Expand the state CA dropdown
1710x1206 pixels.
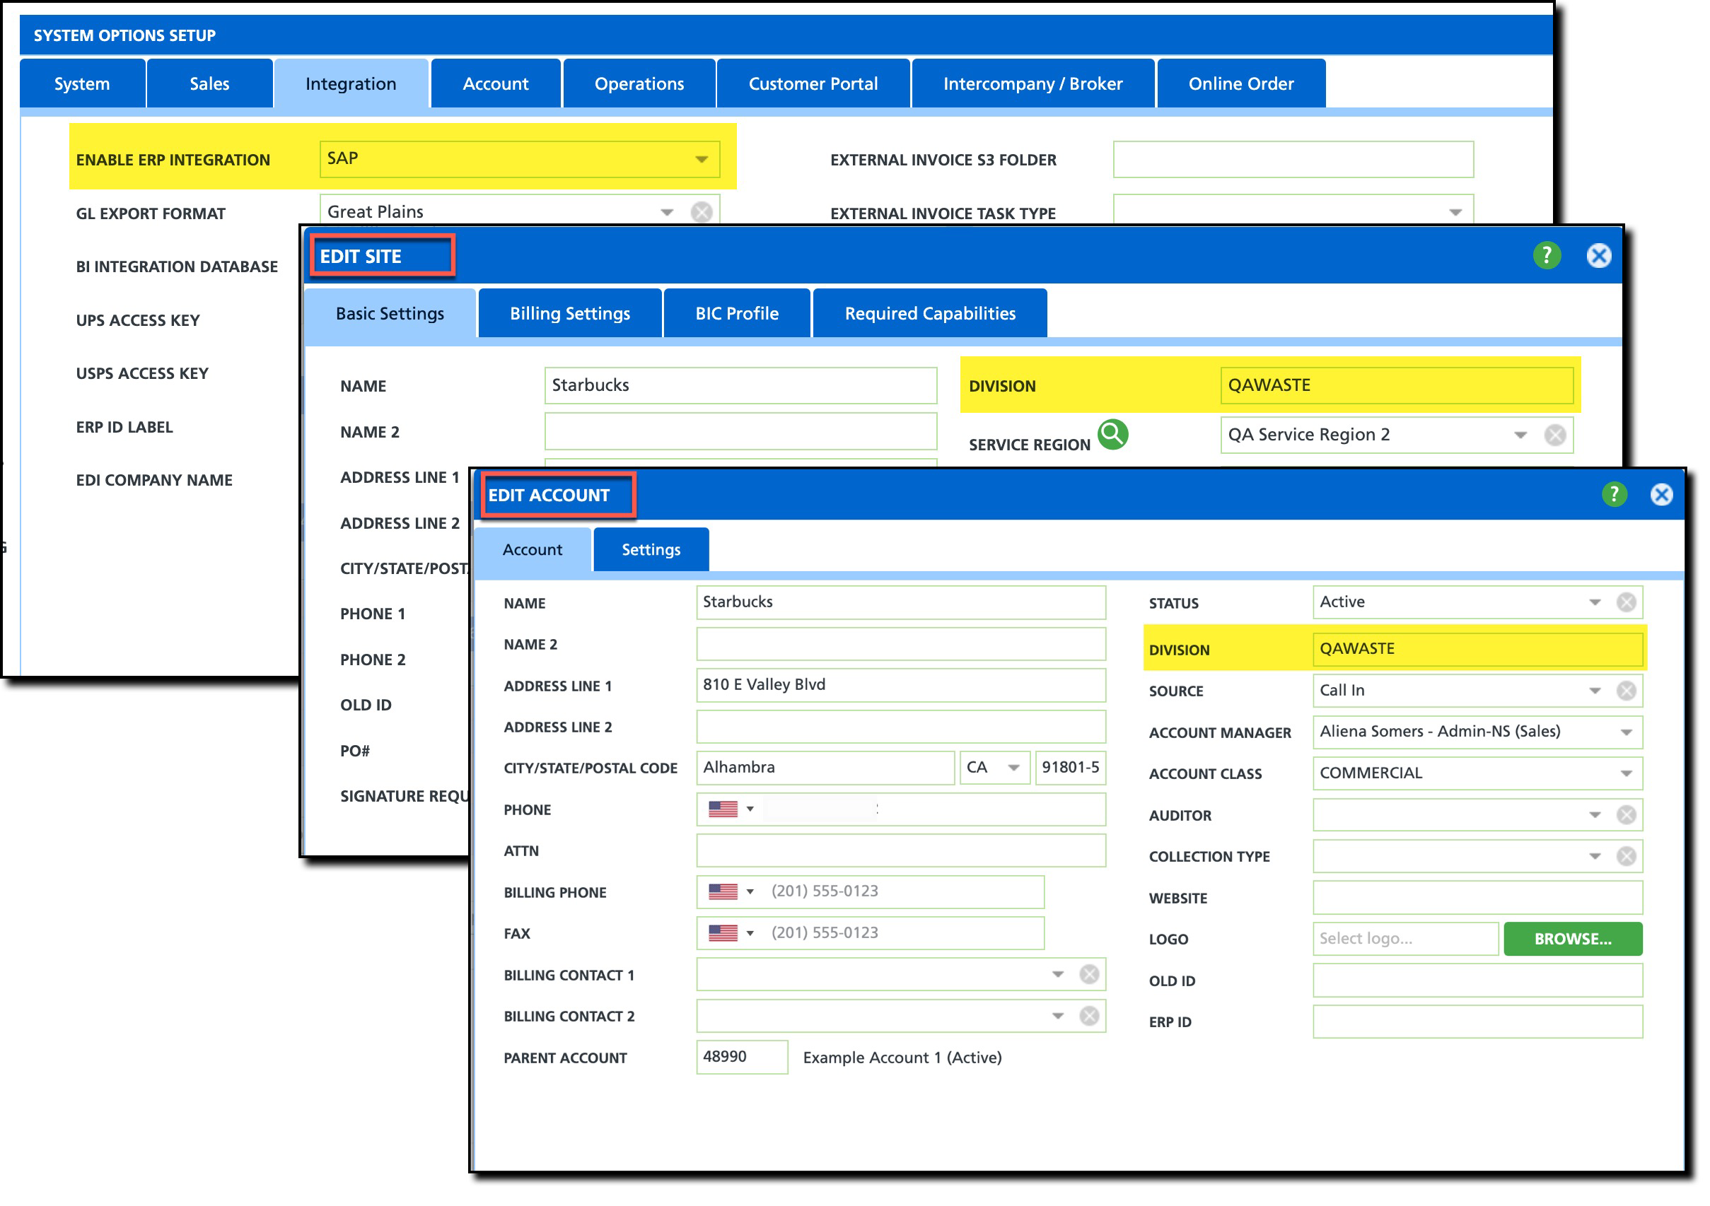coord(1013,769)
